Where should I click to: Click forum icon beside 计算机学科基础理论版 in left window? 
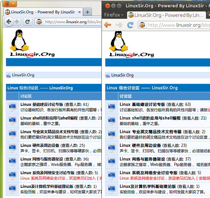(x=12, y=189)
